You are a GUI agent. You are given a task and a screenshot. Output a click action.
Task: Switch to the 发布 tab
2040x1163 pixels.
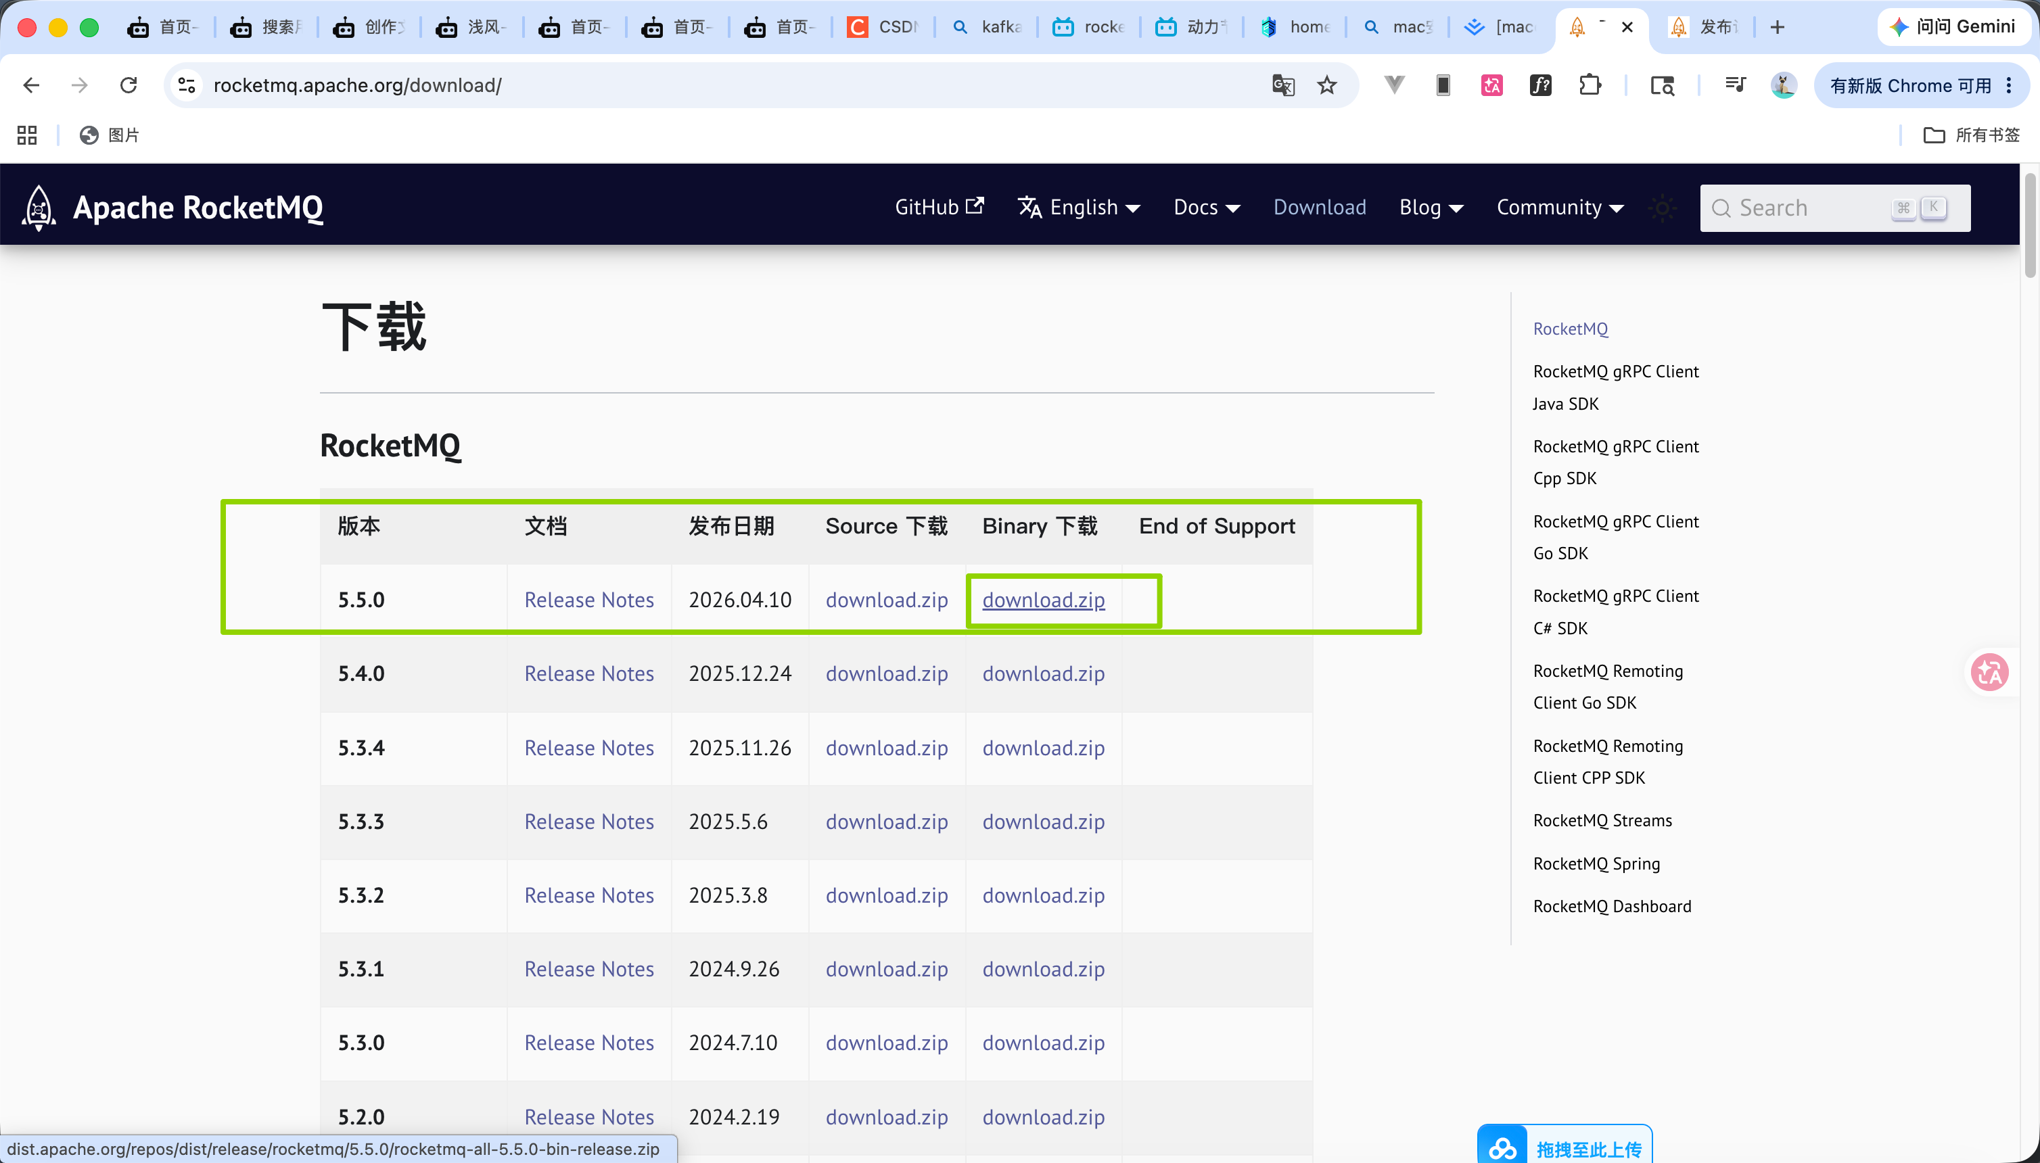coord(1705,27)
